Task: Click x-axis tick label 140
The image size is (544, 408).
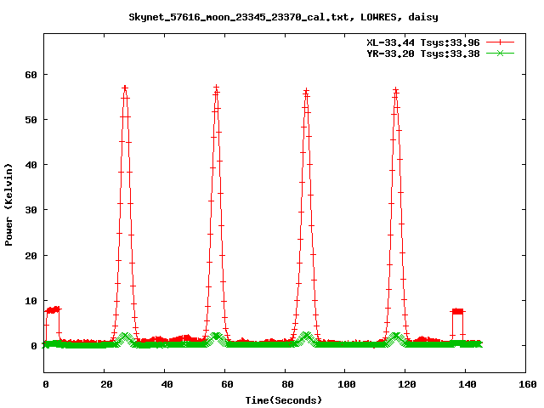Action: coord(467,384)
